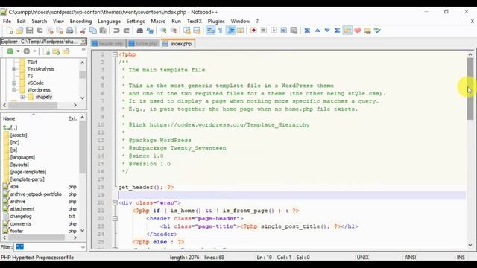The width and height of the screenshot is (477, 268).
Task: Click the parent directory [..] entry
Action: (x=13, y=127)
